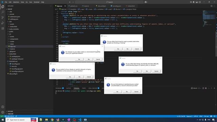
Task: Close the terminal panel with the X icon
Action: point(214,88)
